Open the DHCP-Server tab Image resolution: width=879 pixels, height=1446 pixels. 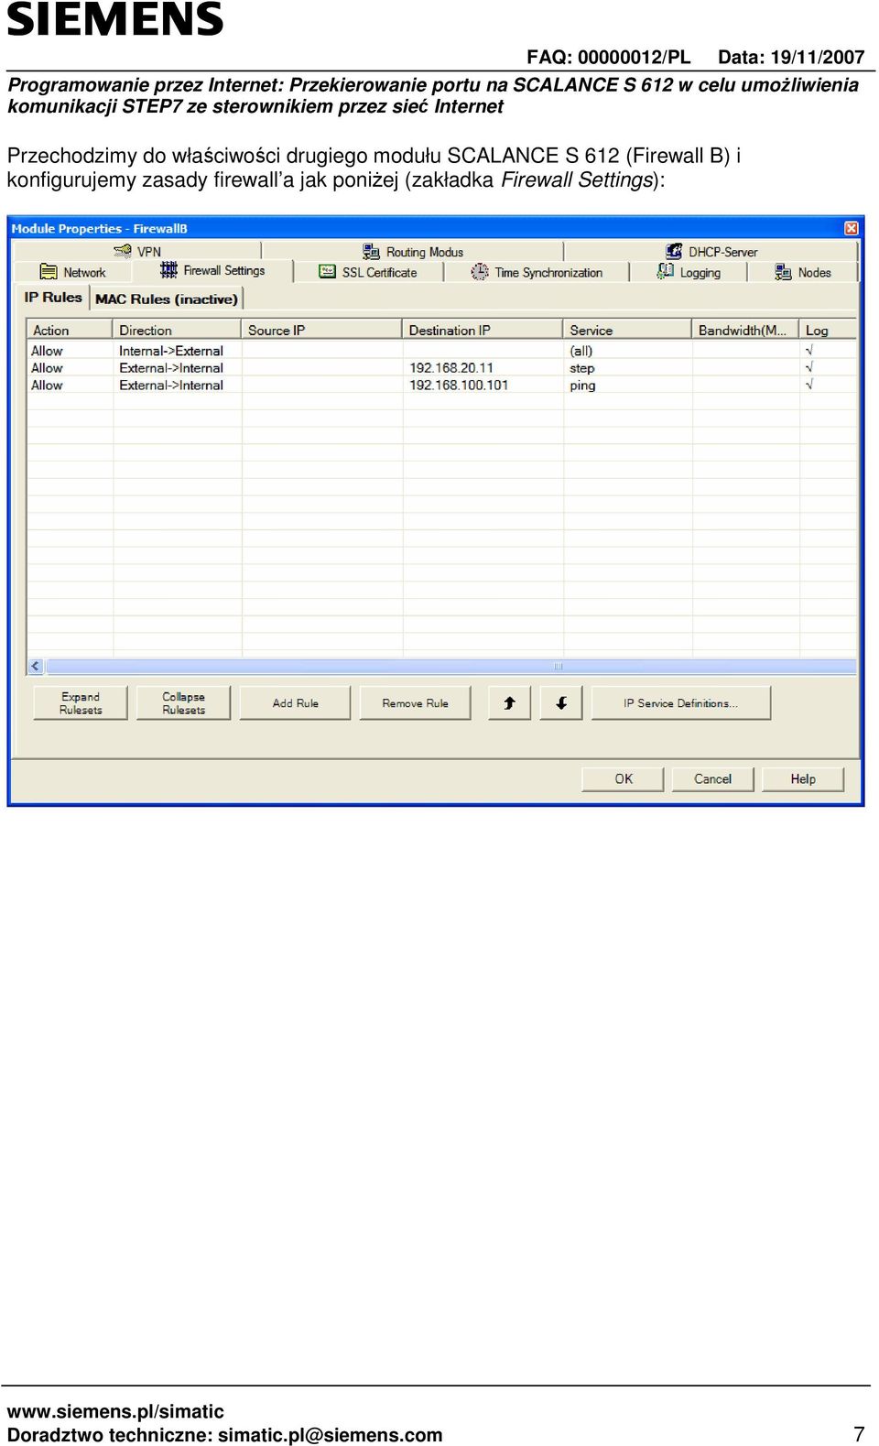pos(711,251)
